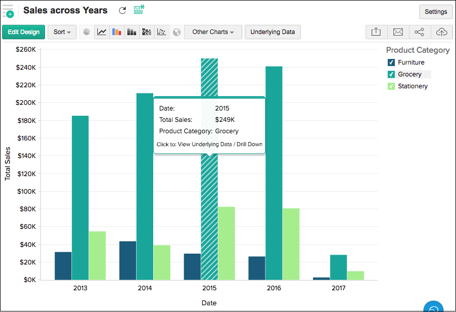Click the cloud publish icon
456x312 pixels.
click(442, 32)
